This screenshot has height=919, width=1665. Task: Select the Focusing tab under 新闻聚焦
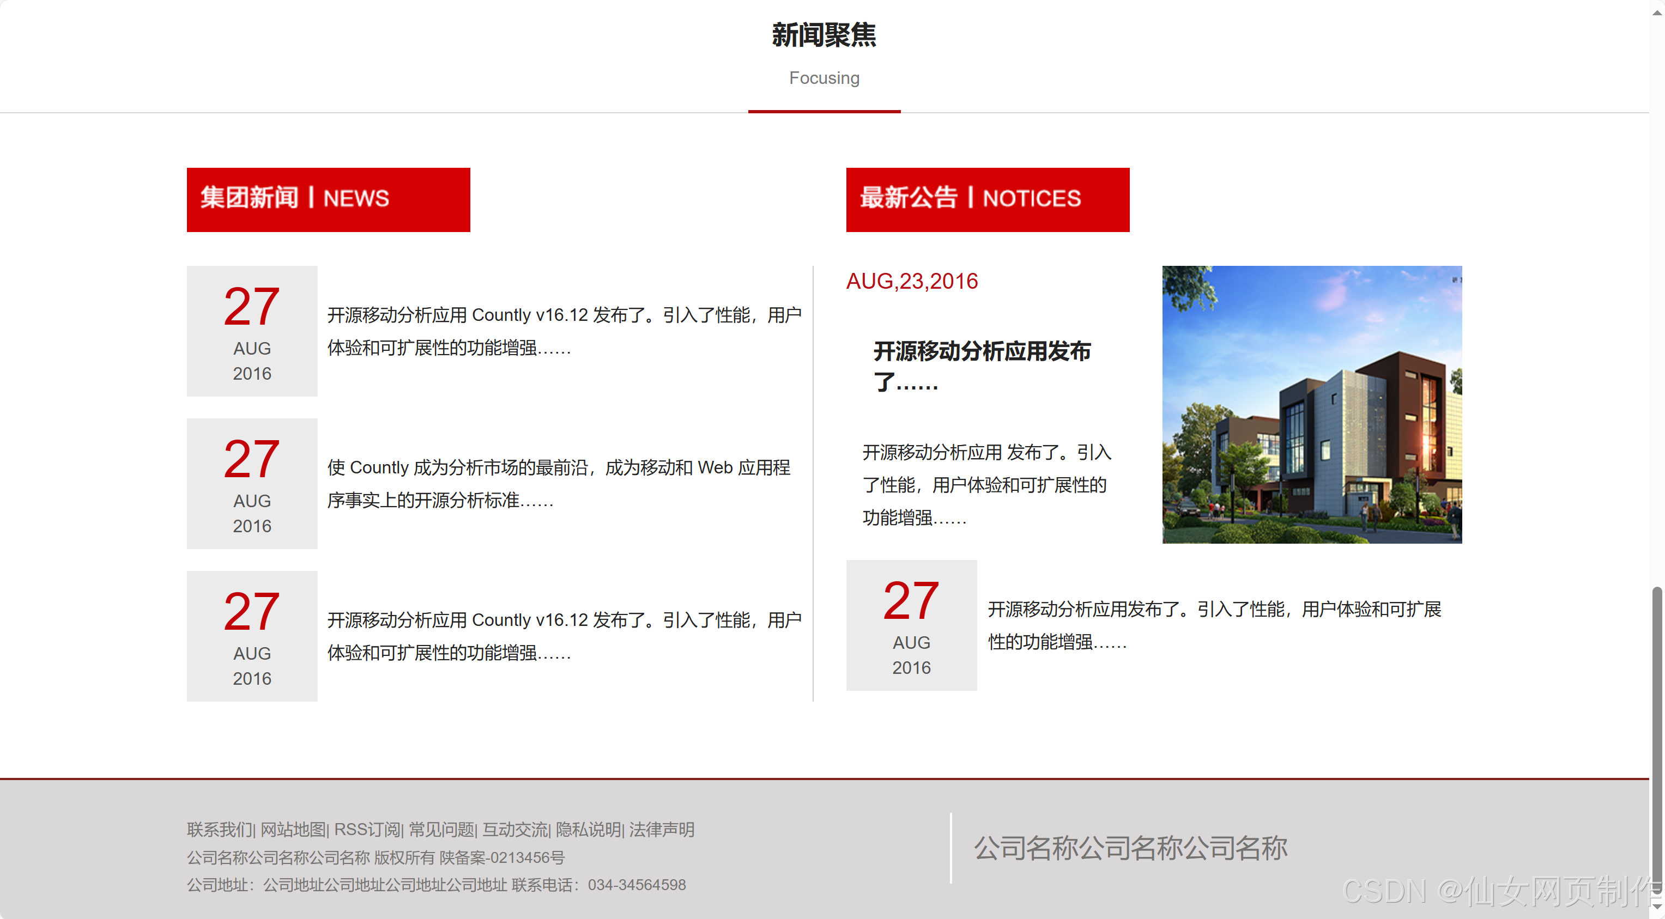824,78
